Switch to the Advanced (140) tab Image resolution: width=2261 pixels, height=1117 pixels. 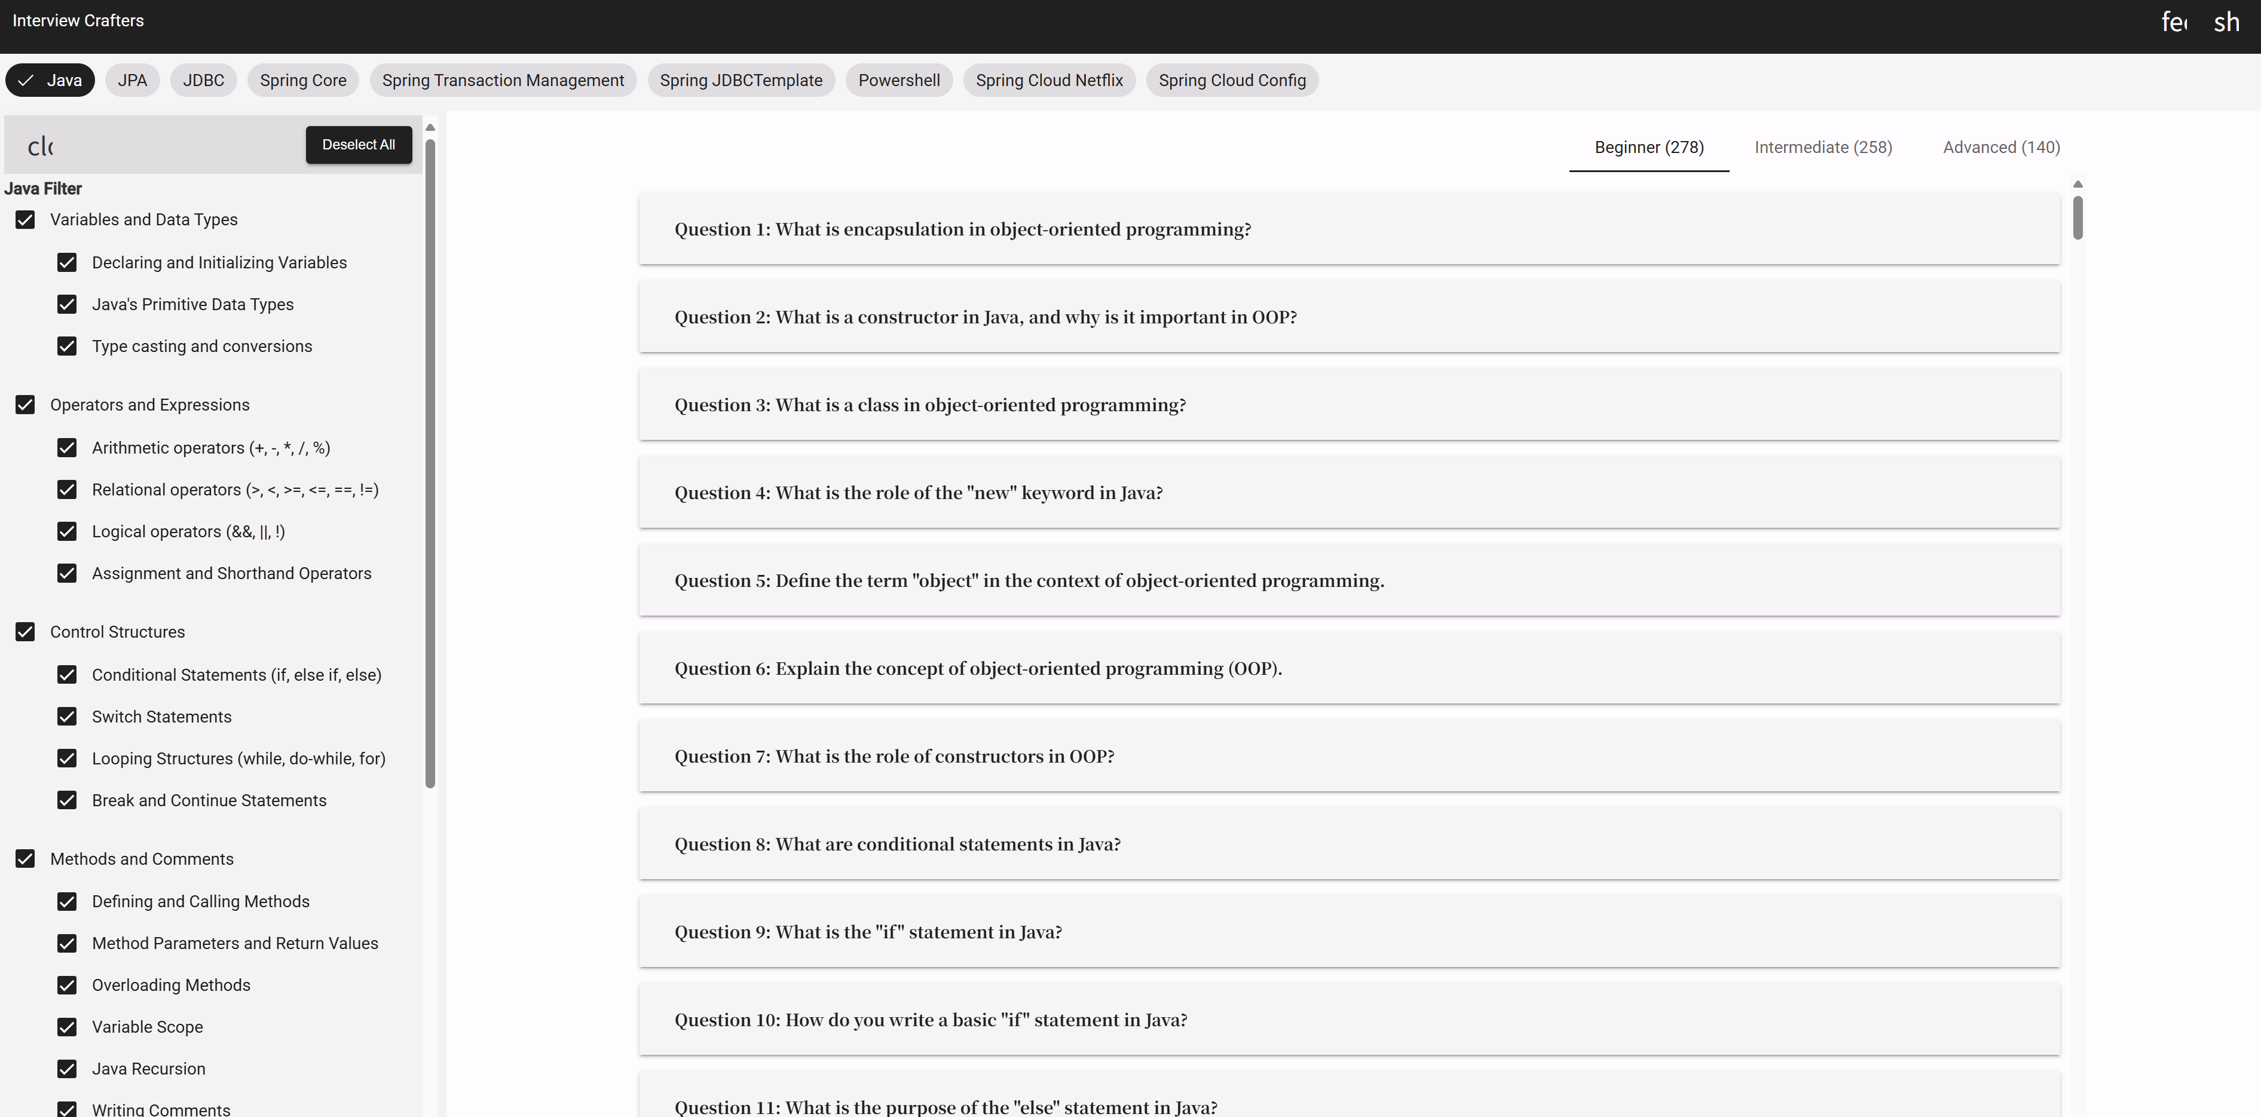(2001, 148)
